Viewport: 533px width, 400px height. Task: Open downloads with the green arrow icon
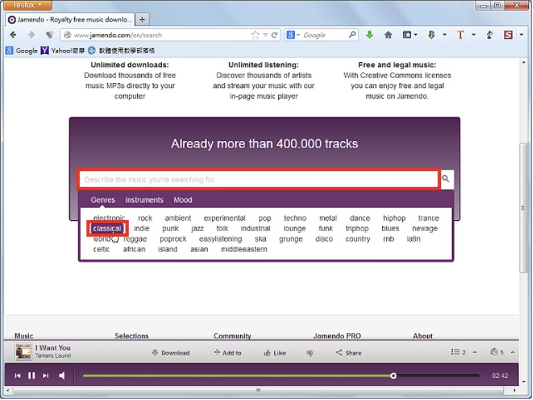[x=370, y=35]
